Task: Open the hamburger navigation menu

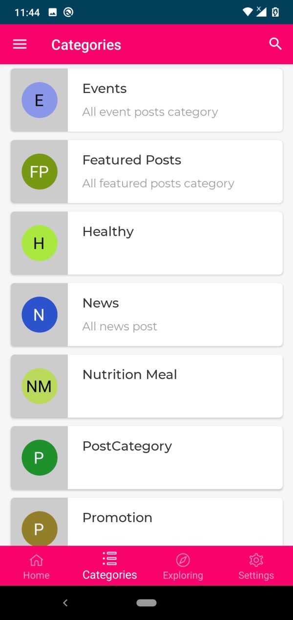Action: (20, 45)
